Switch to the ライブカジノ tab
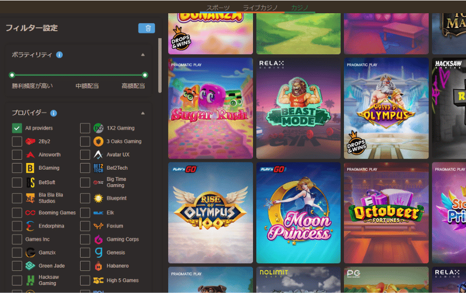Viewport: 466px width, 293px height. pos(260,8)
